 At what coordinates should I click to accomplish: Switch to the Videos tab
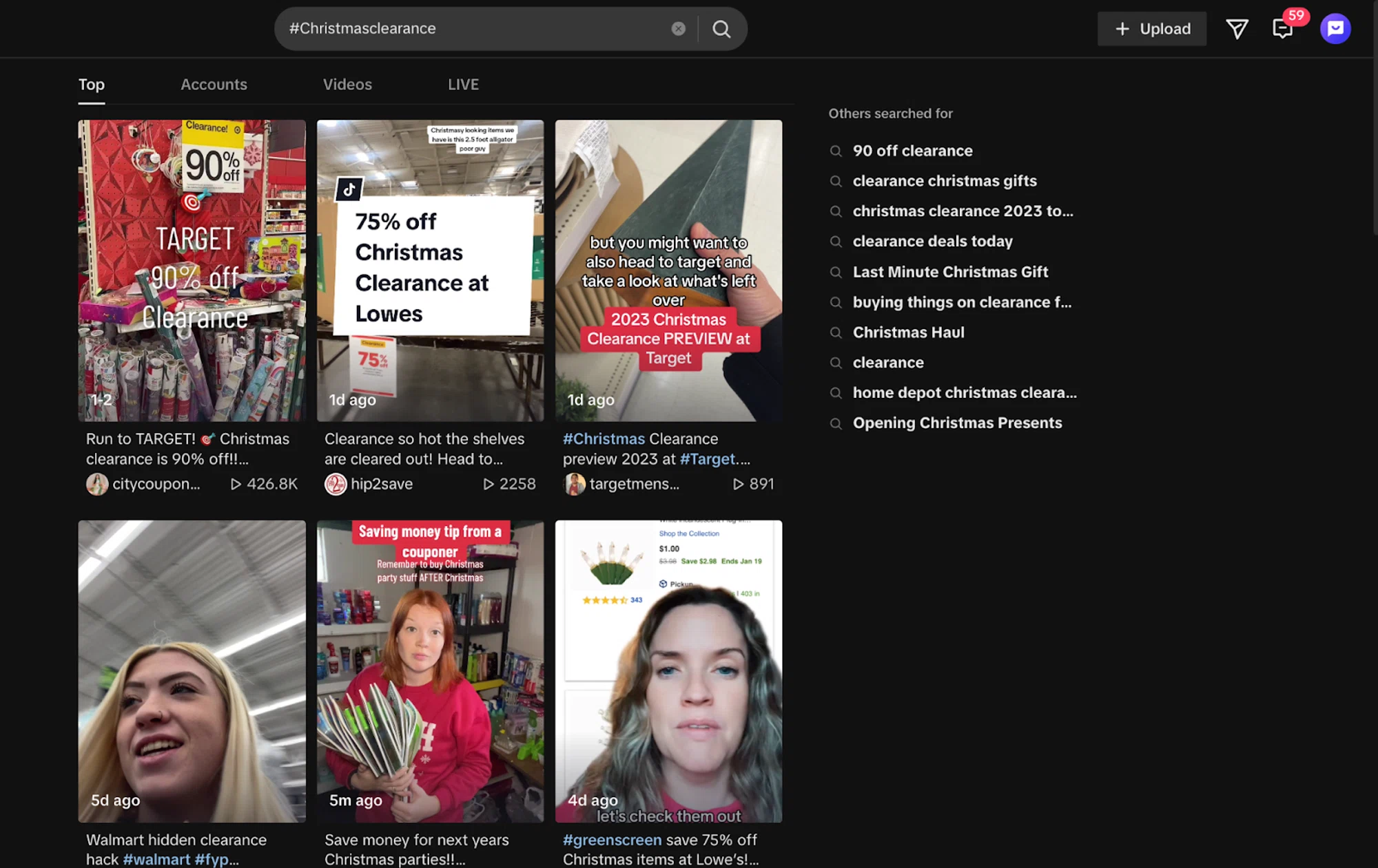point(347,85)
